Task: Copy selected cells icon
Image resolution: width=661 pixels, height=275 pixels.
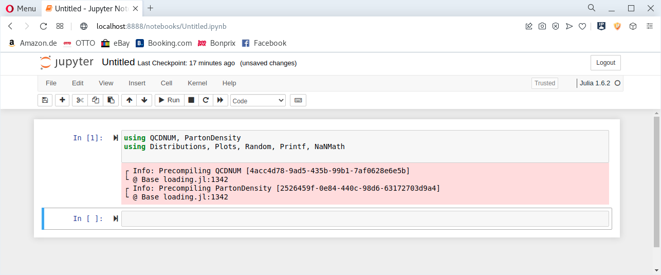Action: [x=95, y=100]
